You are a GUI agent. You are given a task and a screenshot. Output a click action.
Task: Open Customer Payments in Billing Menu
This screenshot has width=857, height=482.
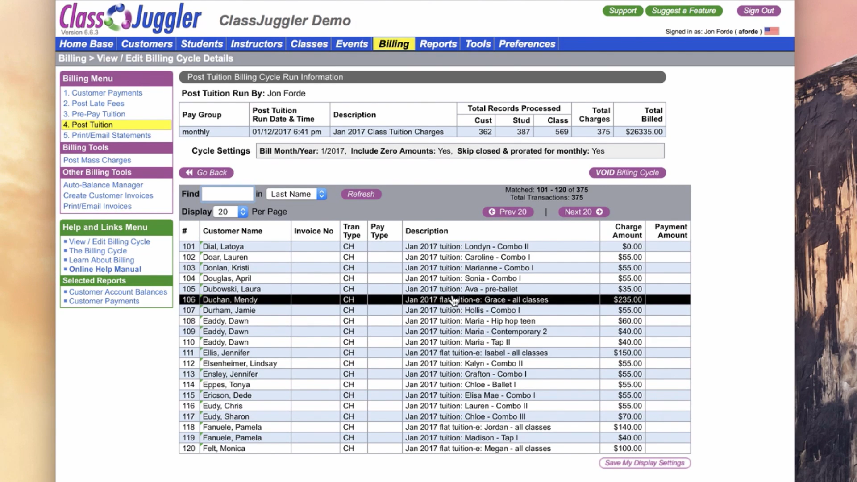pyautogui.click(x=107, y=93)
